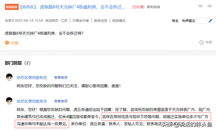
Task: Click the 楼主 label
Action: (x=175, y=21)
